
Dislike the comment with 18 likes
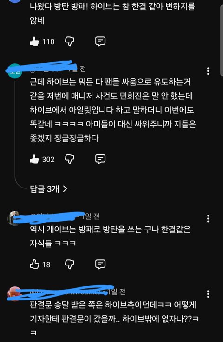point(70,265)
